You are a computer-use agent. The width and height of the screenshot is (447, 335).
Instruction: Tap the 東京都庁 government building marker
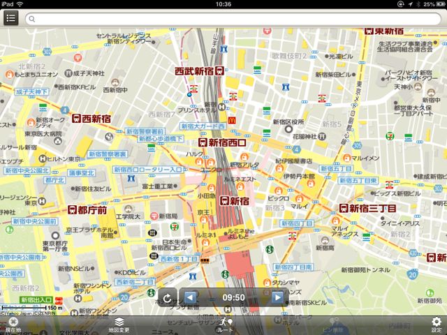pos(55,236)
